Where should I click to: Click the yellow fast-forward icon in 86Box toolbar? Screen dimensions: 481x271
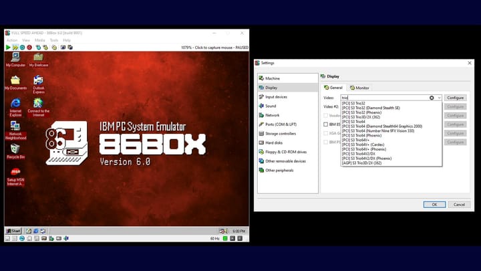(x=15, y=48)
